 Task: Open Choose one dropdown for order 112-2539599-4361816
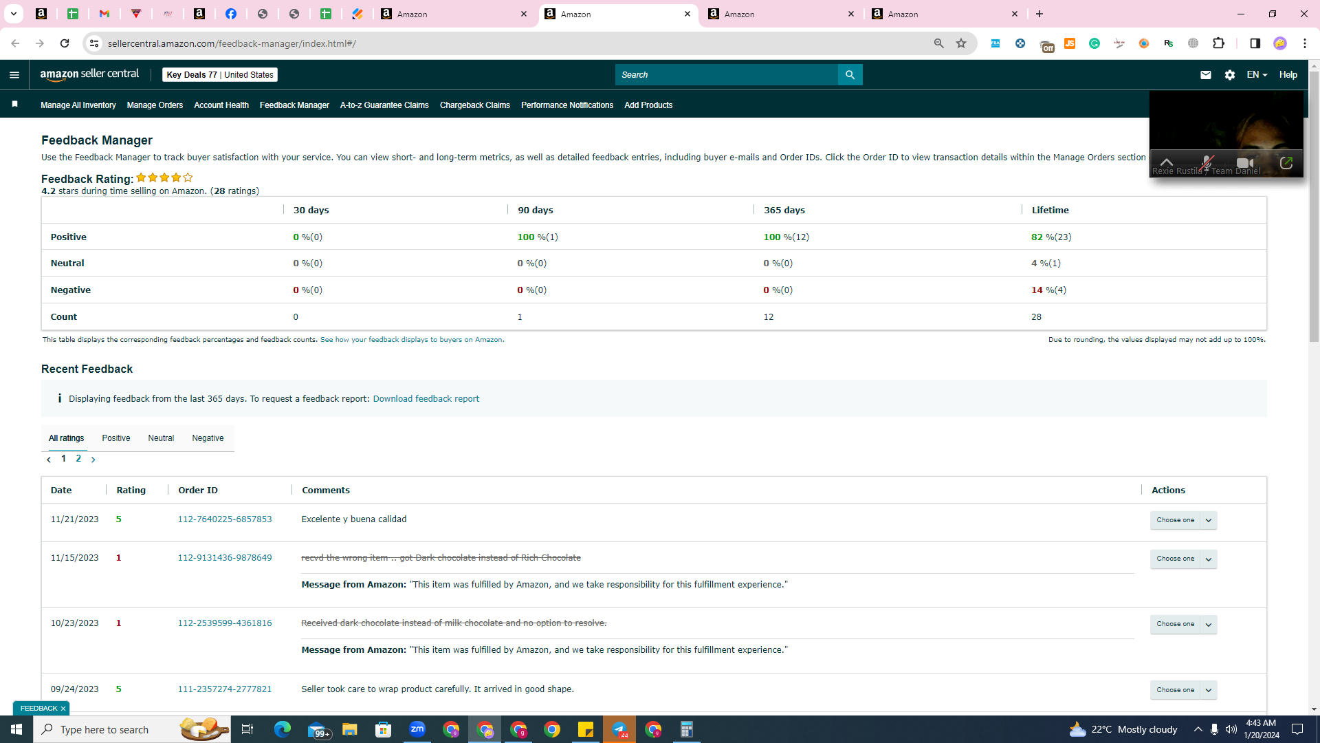point(1183,624)
